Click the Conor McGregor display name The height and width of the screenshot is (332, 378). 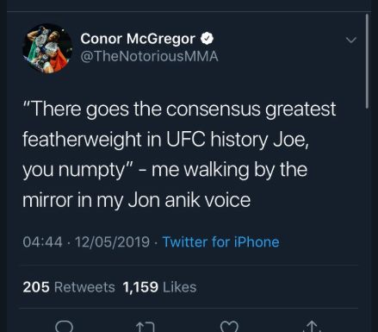[138, 39]
